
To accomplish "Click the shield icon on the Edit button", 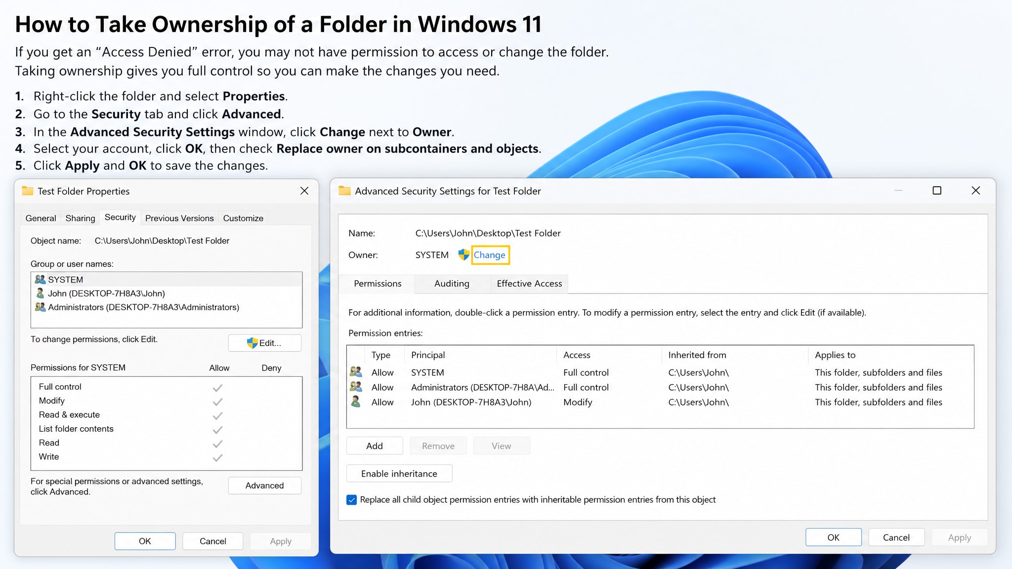I will [253, 343].
